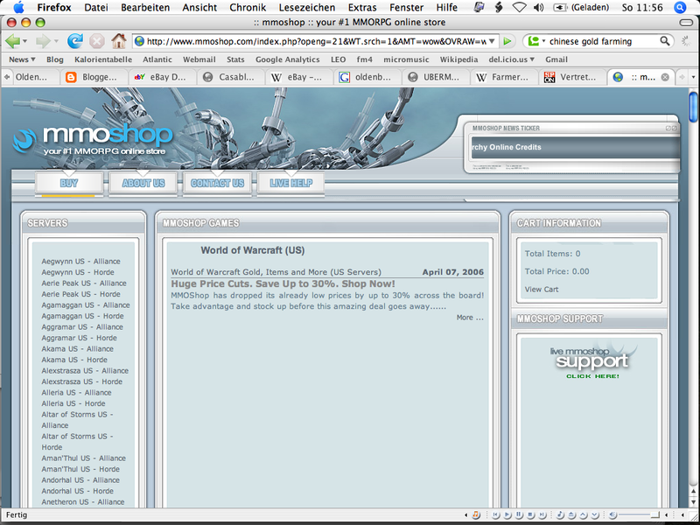Click the battery status icon

[560, 8]
